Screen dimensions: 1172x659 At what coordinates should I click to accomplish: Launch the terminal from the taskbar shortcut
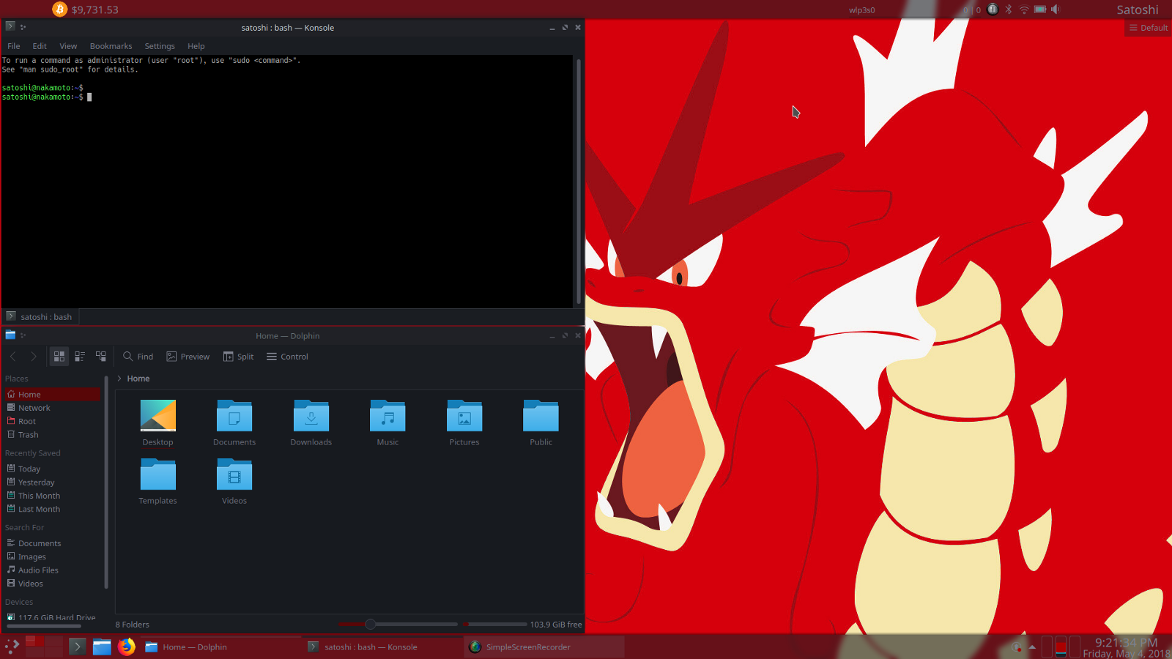tap(77, 647)
